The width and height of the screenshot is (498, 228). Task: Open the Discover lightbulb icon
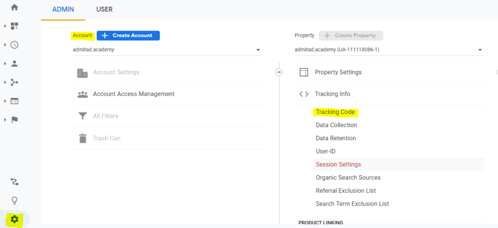click(14, 200)
